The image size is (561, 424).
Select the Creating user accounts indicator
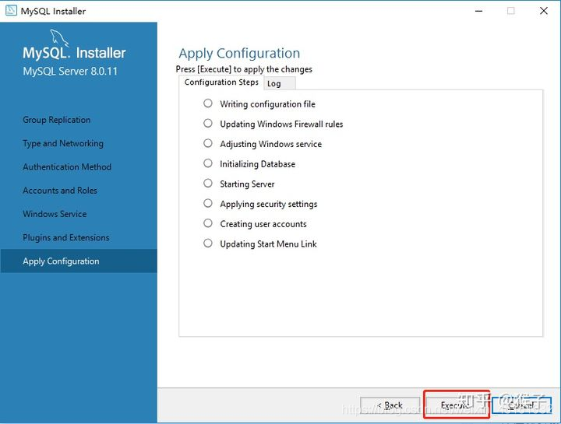pyautogui.click(x=208, y=223)
